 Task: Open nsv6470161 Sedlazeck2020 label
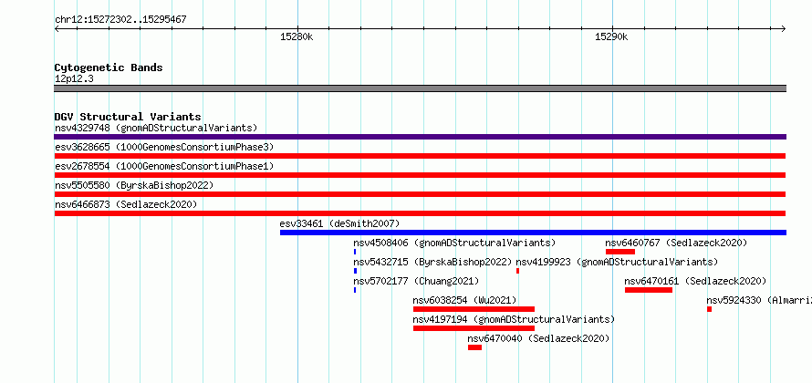(695, 281)
